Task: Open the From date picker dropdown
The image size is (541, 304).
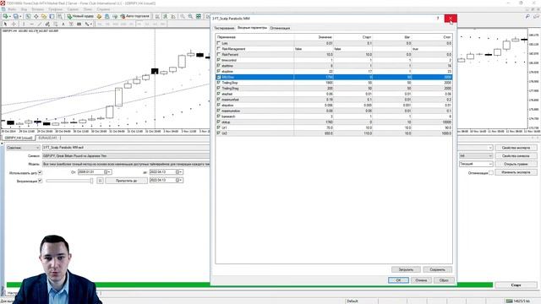Action: tap(109, 172)
